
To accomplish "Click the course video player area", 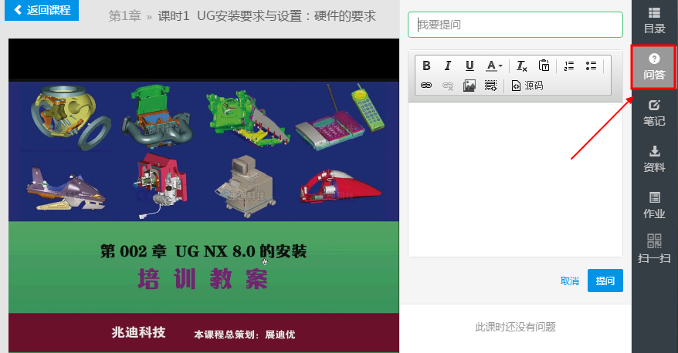I will pyautogui.click(x=204, y=196).
